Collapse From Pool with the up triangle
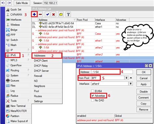This screenshot has height=124, width=154. coord(131,78)
